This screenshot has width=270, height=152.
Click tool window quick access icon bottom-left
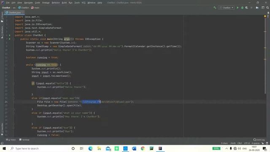(2, 143)
